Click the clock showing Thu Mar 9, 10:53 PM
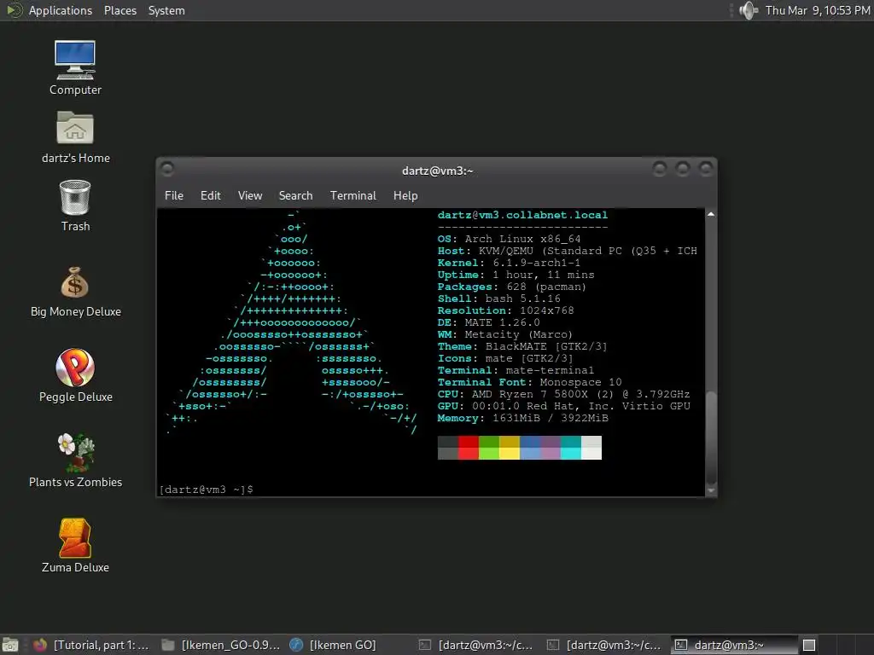874x655 pixels. [x=817, y=10]
